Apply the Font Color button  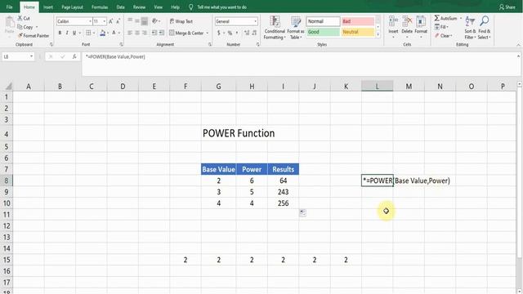pos(114,33)
